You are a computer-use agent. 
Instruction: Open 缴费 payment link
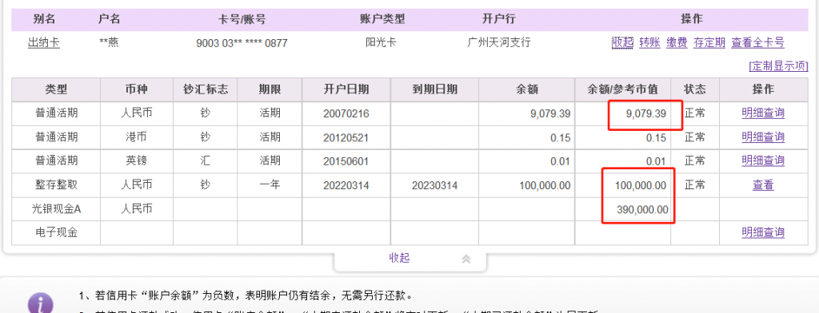coord(677,43)
